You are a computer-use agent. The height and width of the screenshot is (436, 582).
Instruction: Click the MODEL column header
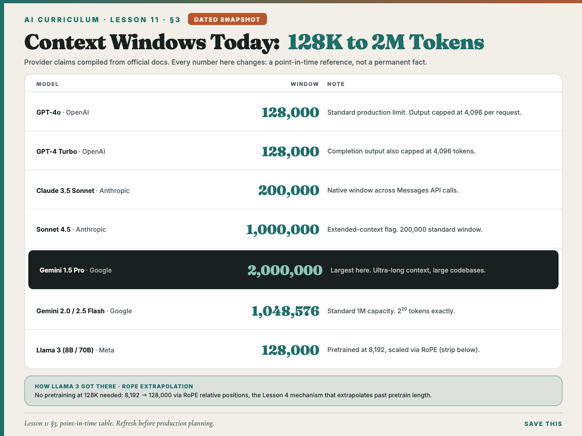pyautogui.click(x=47, y=84)
